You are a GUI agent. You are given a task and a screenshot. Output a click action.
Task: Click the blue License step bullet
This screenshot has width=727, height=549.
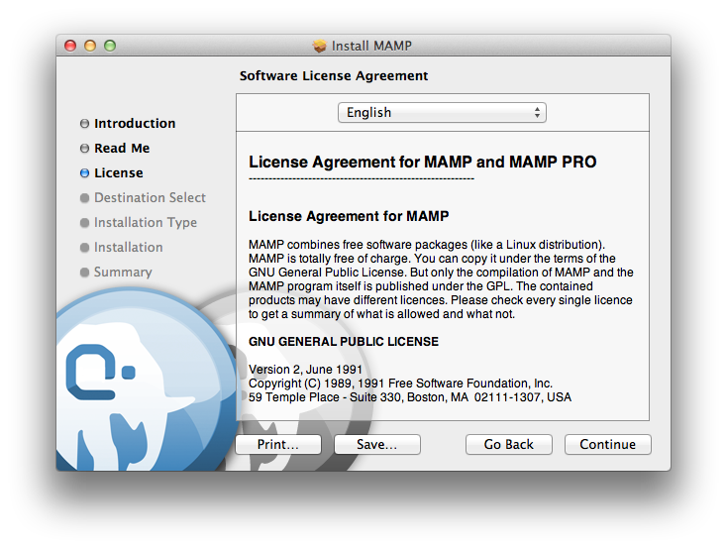(x=84, y=173)
